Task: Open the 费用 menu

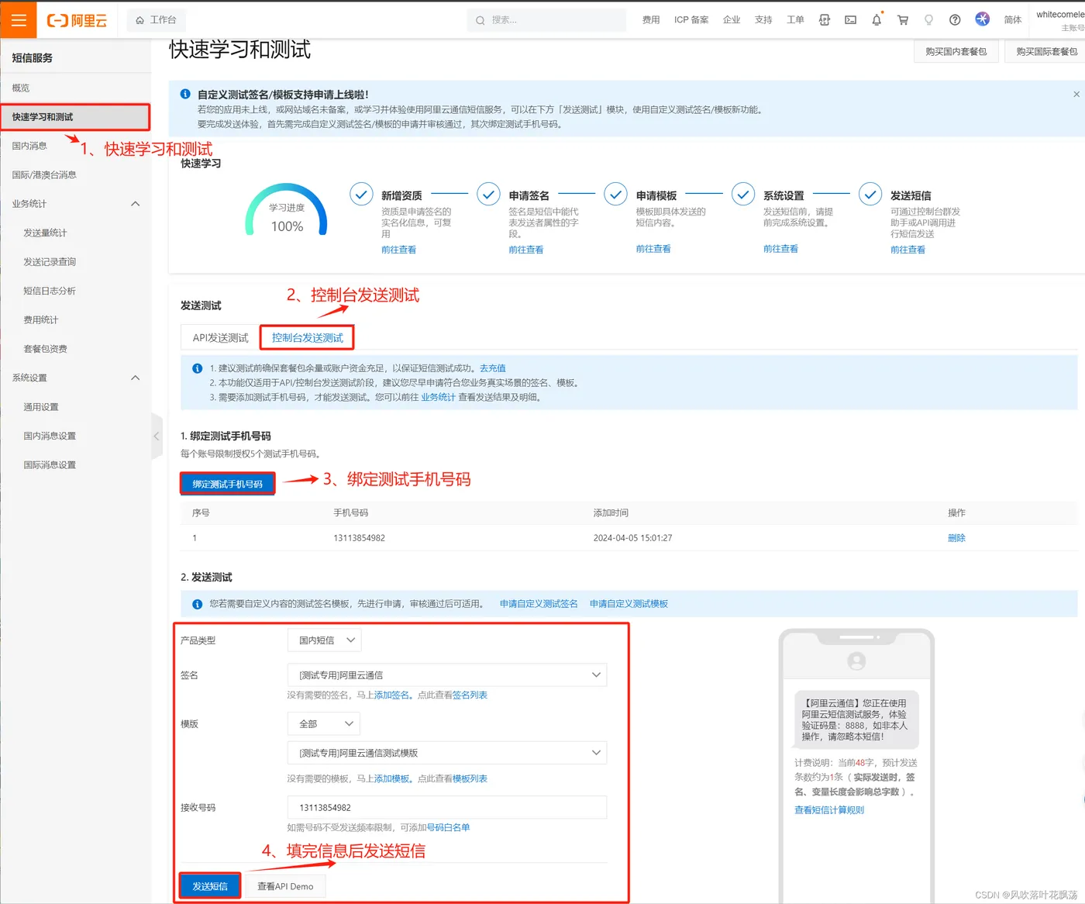Action: (651, 20)
